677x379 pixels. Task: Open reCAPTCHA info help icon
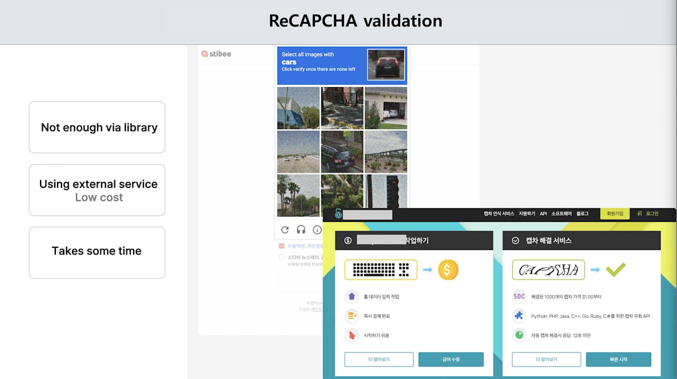pos(317,230)
